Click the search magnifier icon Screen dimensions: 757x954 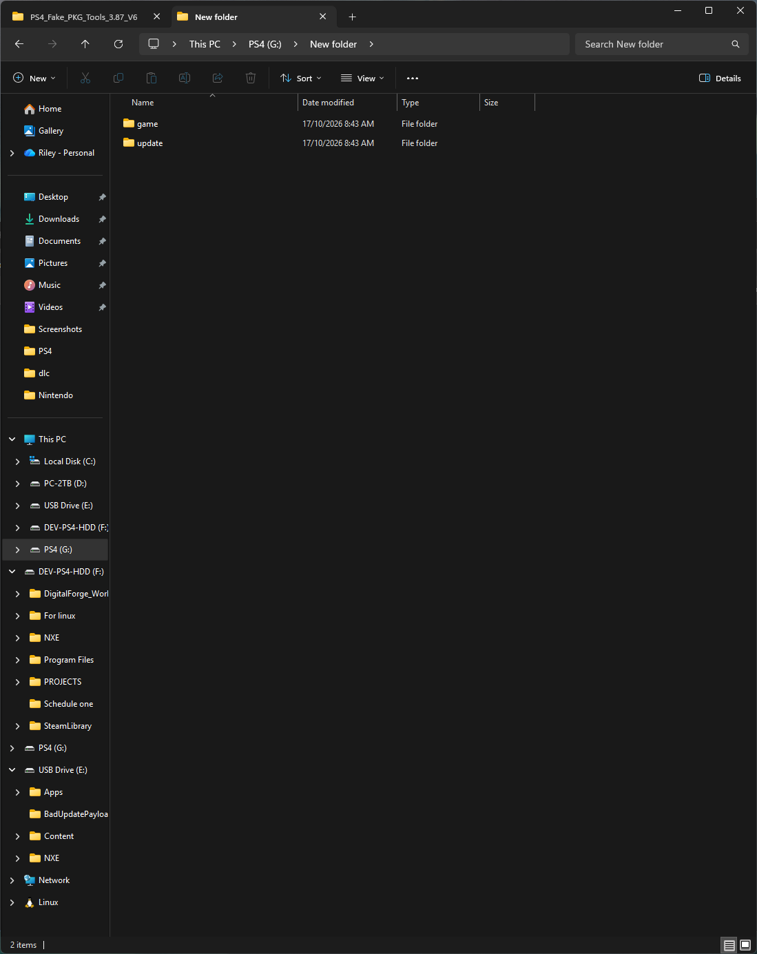click(736, 44)
